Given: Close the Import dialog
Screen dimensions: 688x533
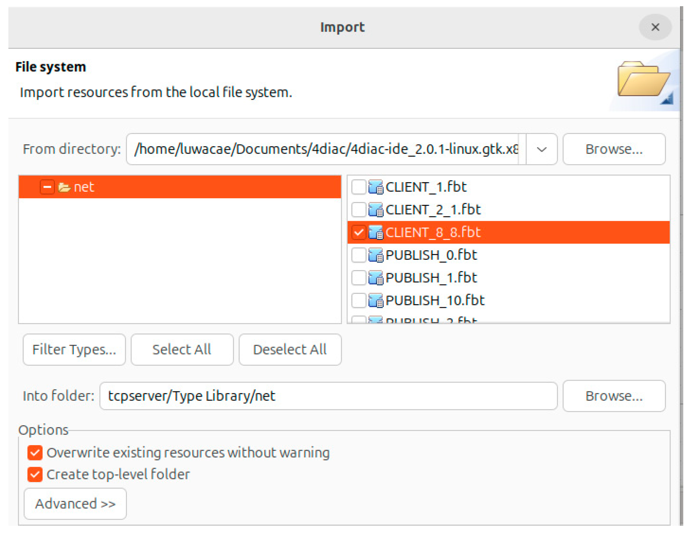Looking at the screenshot, I should [x=655, y=27].
